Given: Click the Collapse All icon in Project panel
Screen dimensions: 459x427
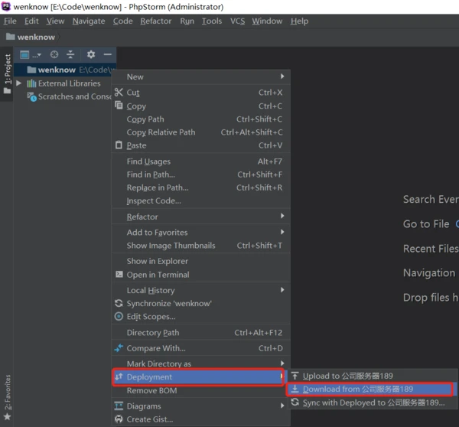Looking at the screenshot, I should point(70,54).
